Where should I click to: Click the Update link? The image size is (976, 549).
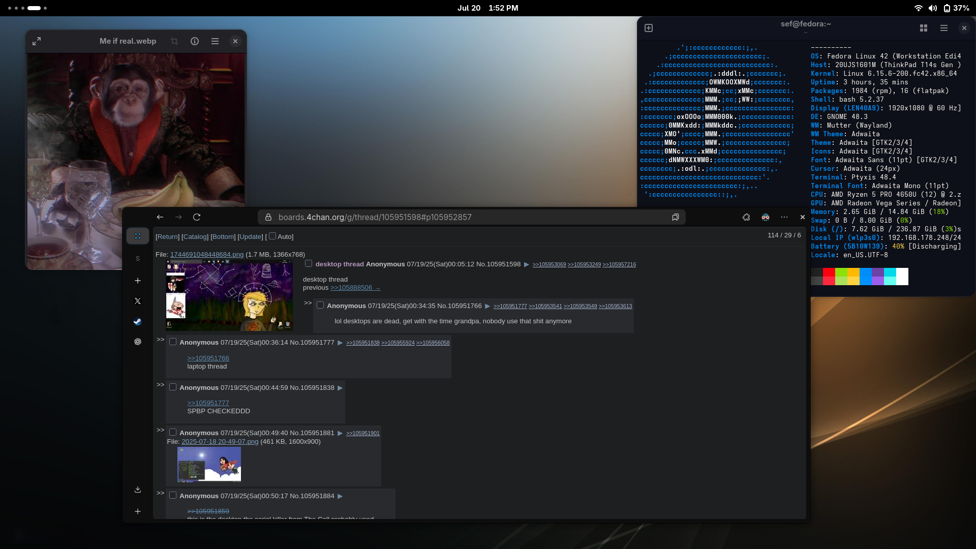coord(250,237)
